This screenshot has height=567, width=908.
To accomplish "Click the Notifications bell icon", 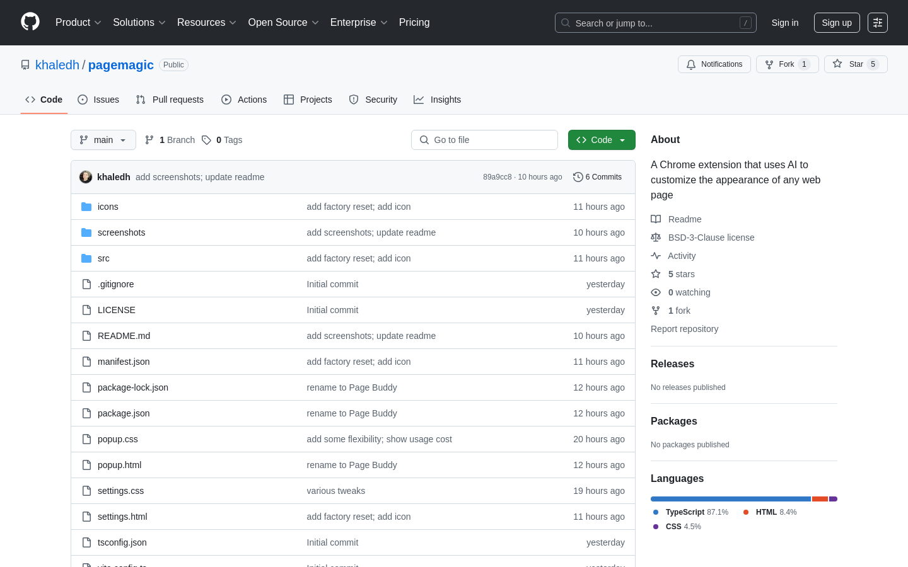I will pos(691,64).
